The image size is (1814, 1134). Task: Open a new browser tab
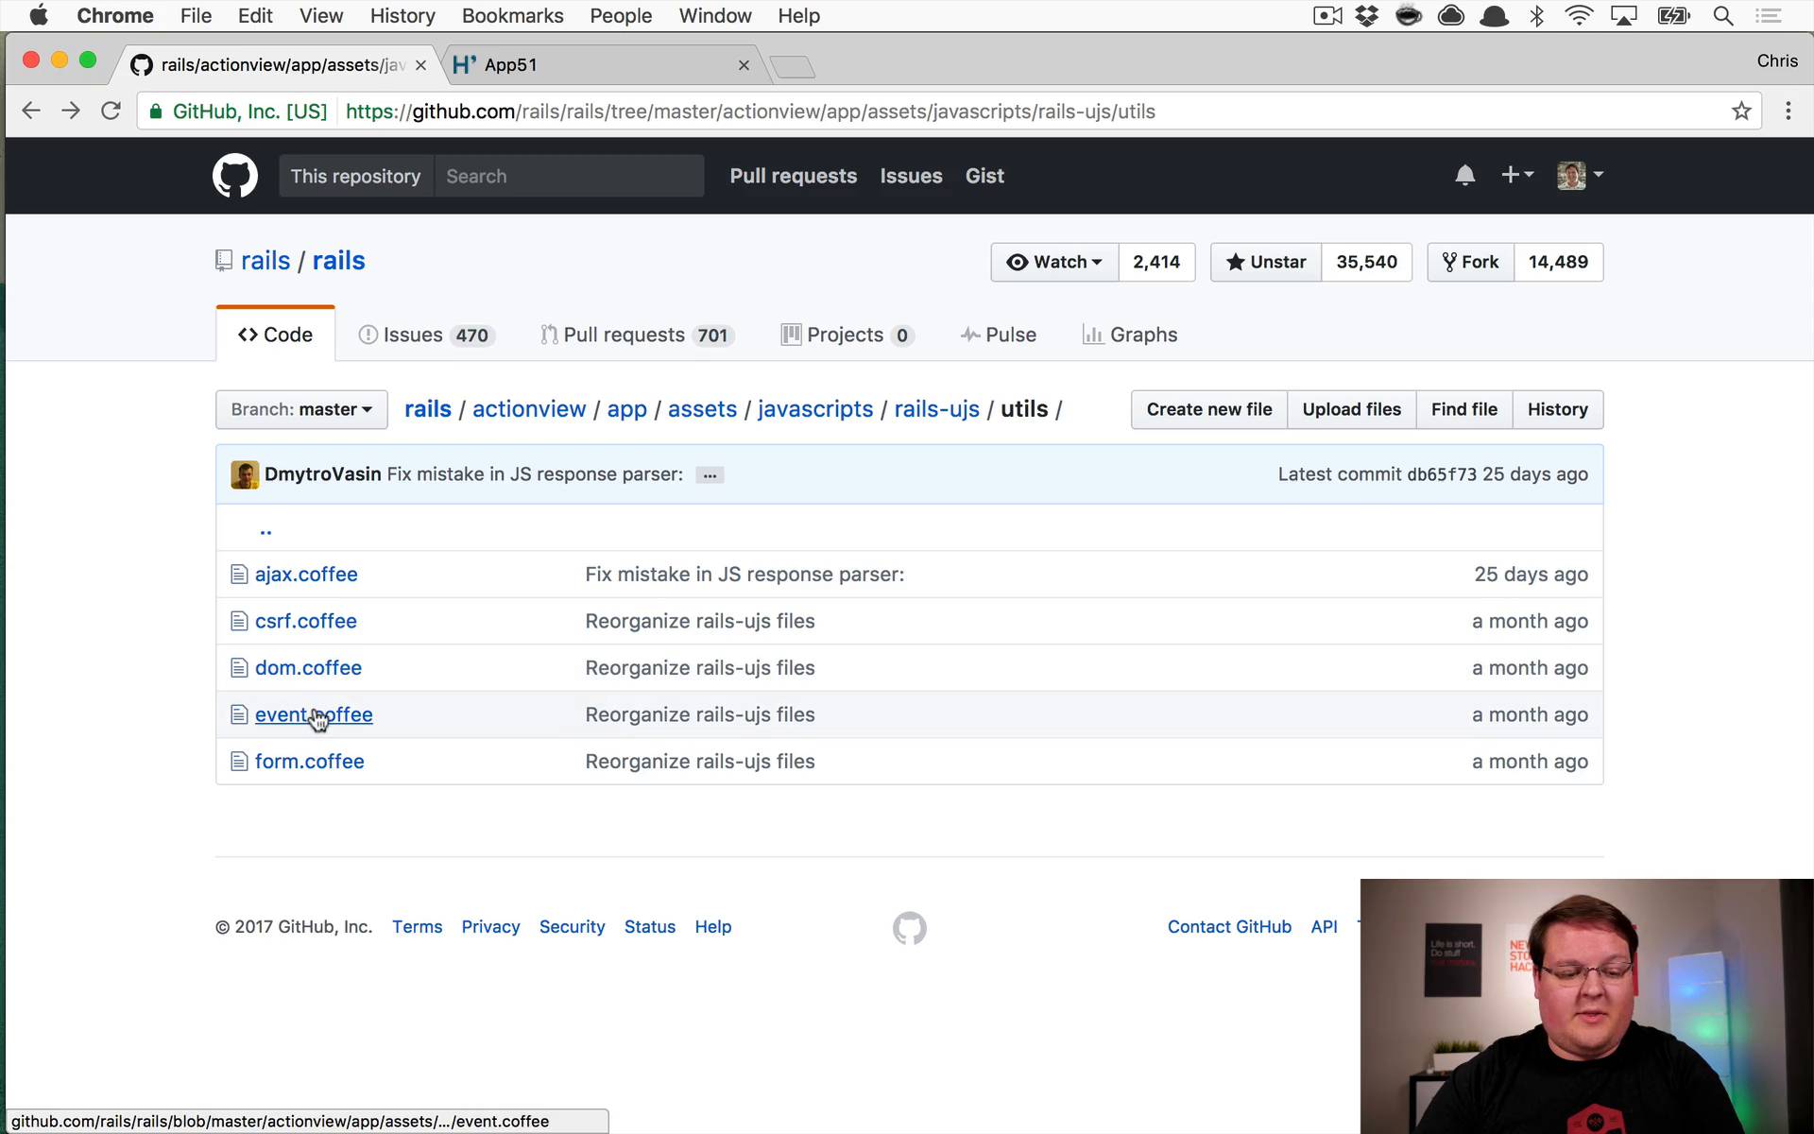coord(792,66)
